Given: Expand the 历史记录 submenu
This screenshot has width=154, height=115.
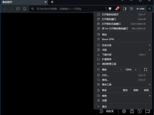Looking at the screenshot, I should pyautogui.click(x=123, y=45).
